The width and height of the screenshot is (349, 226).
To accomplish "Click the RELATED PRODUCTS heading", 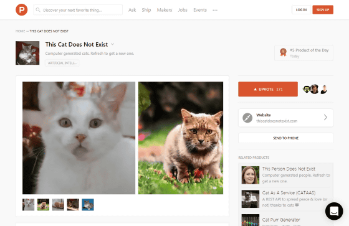I will pos(254,158).
